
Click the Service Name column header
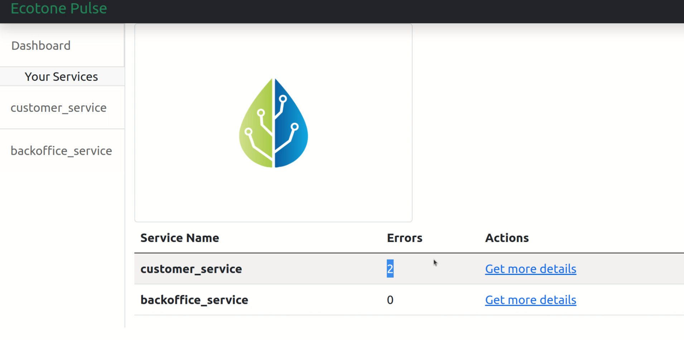coord(180,238)
